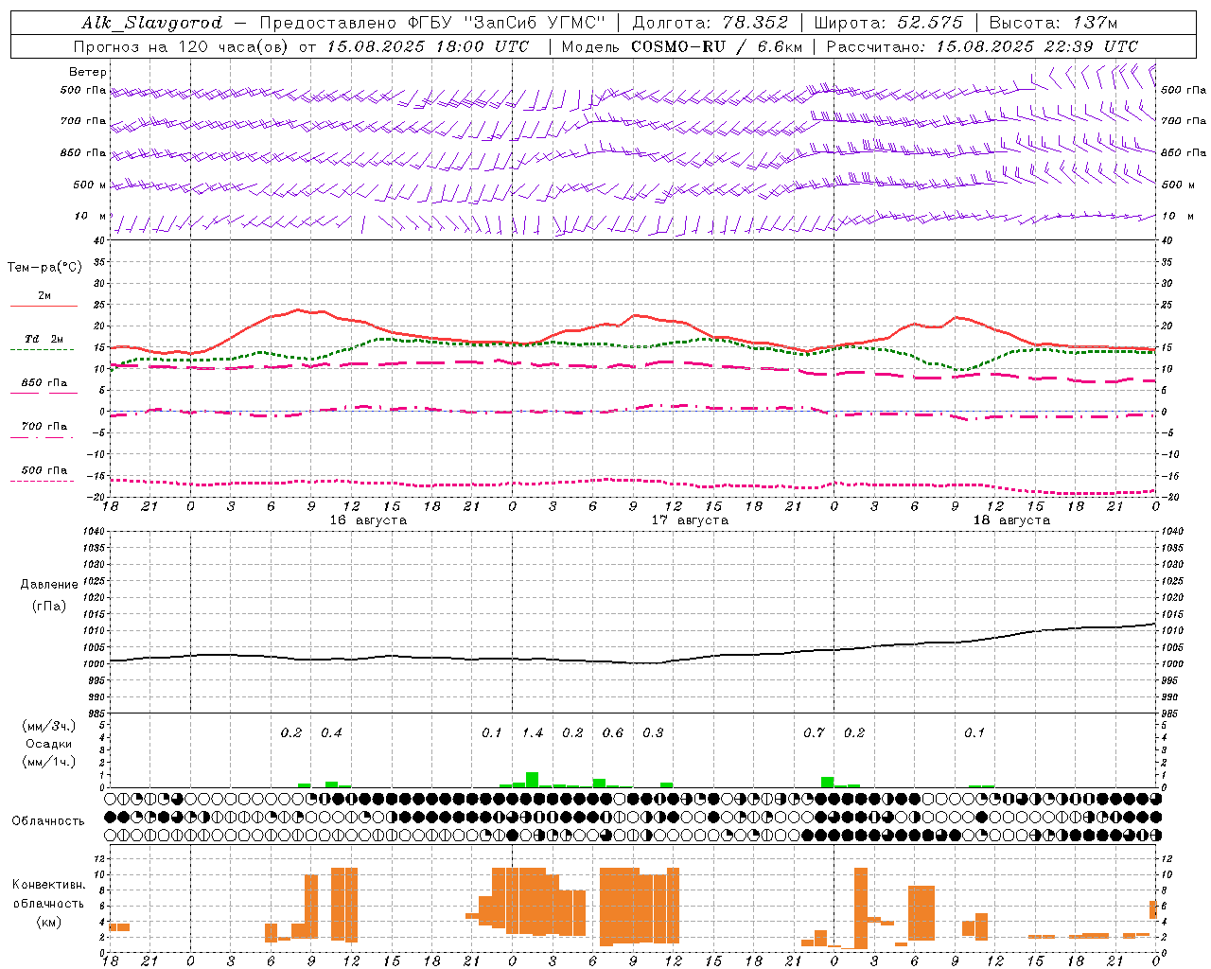Click the green precipitation bar under 0.7
The width and height of the screenshot is (1211, 969).
click(x=827, y=783)
